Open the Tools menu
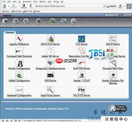The height and width of the screenshot is (122, 132). 35,2
